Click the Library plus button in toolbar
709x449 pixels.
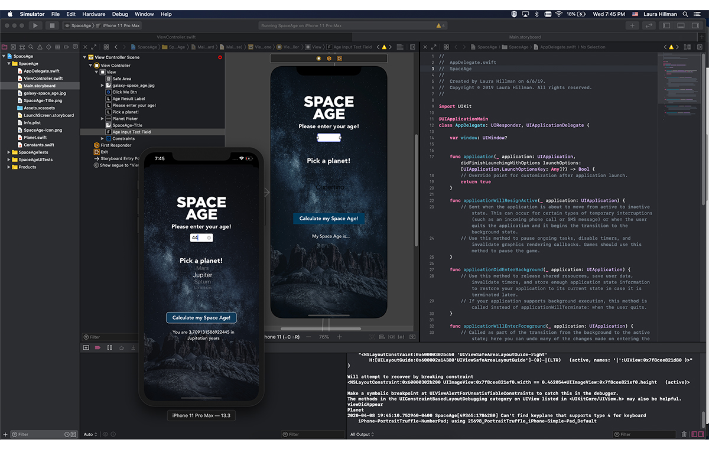(632, 25)
